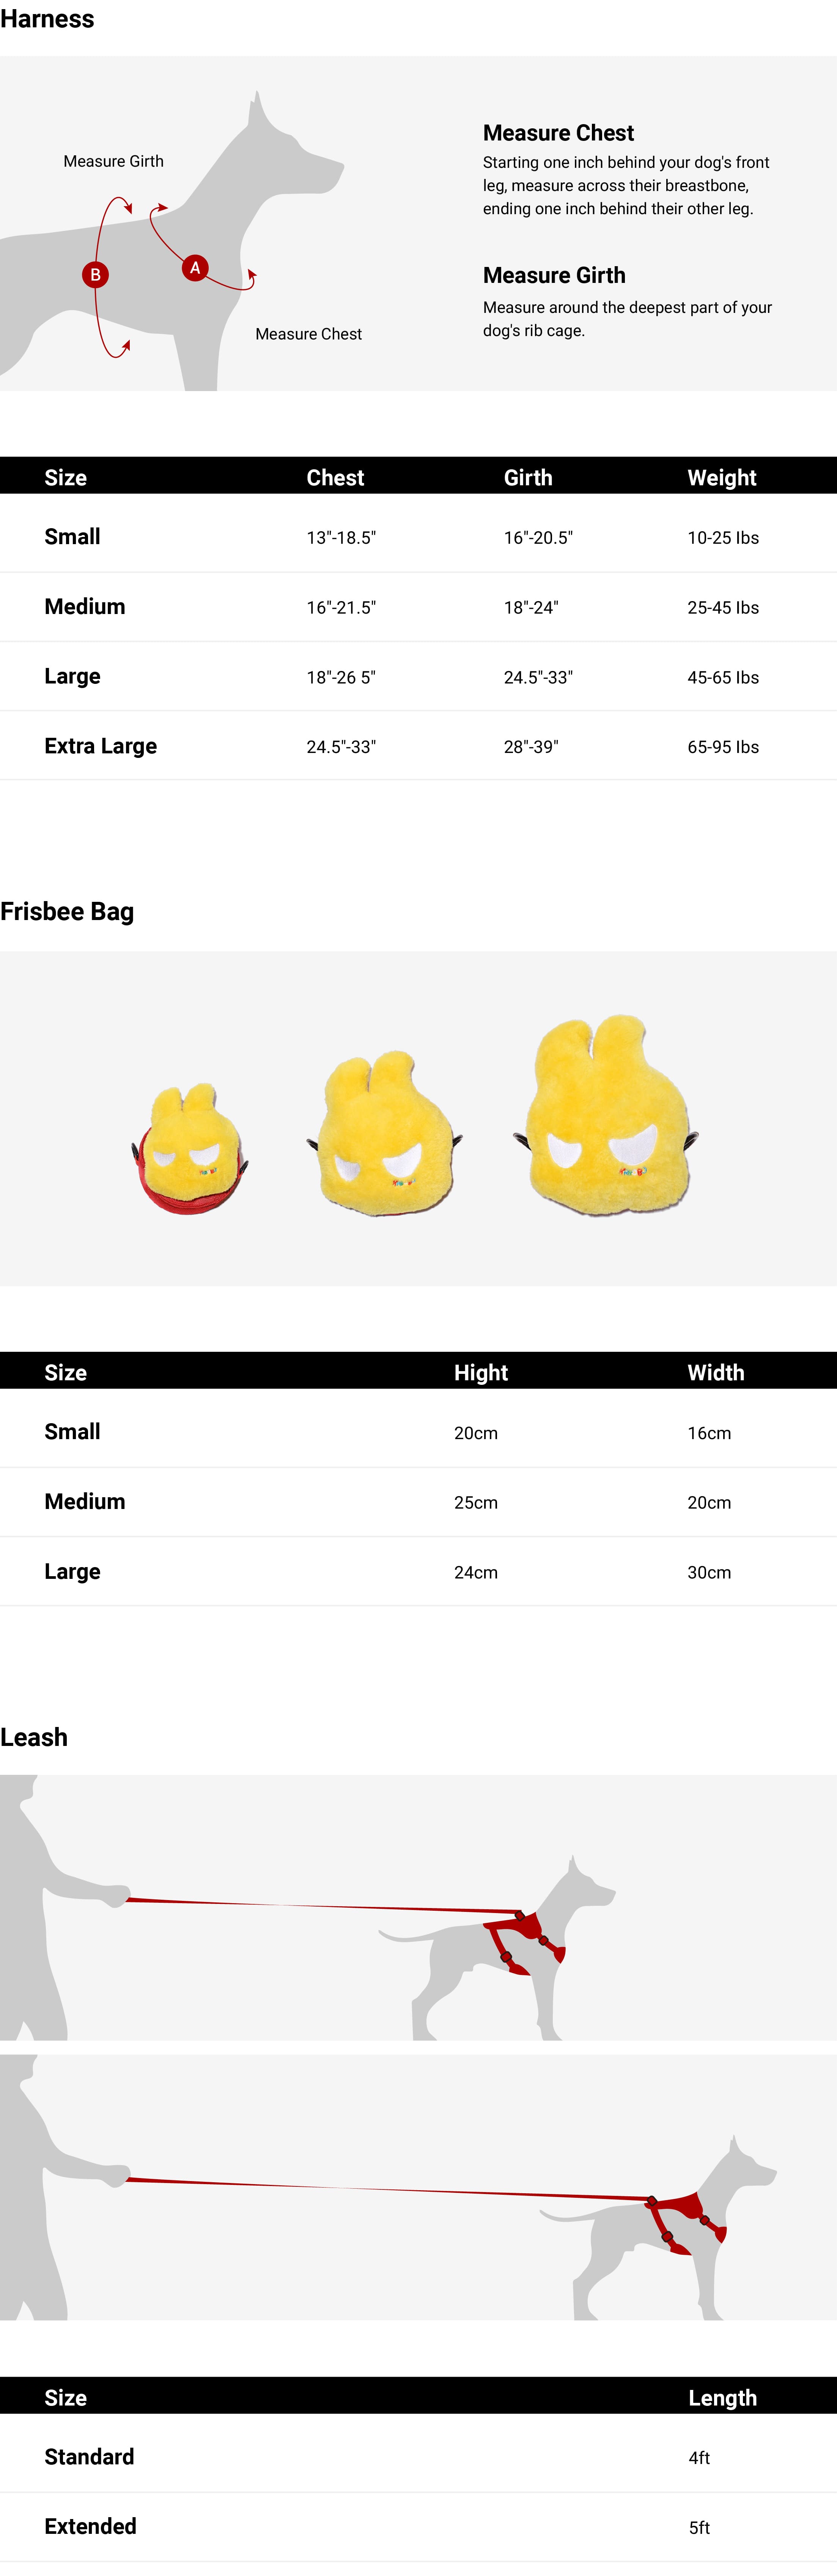Click the Harness section heading
This screenshot has height=2576, width=837.
(x=47, y=19)
